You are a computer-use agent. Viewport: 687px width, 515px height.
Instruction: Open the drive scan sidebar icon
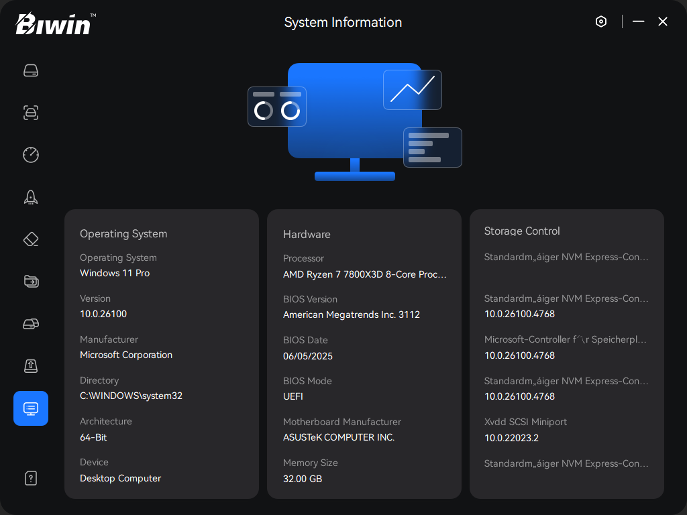(31, 113)
